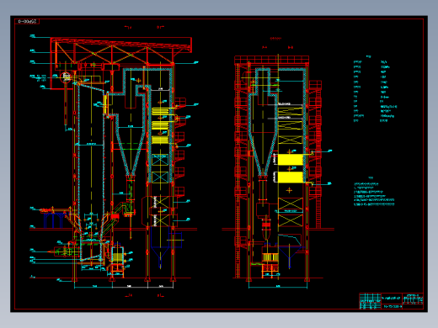Click the bottom dimension line under right view

[x=278, y=288]
